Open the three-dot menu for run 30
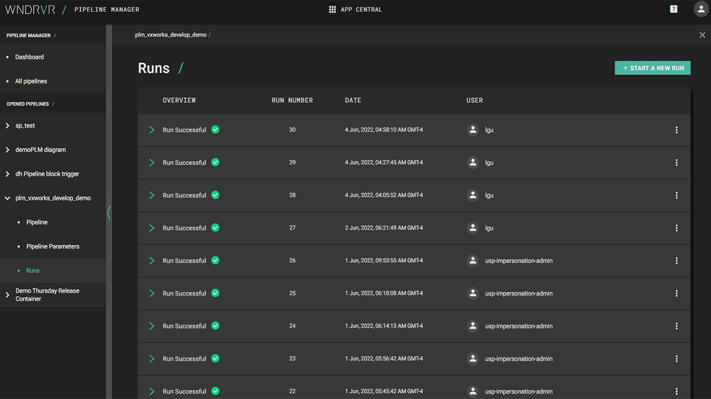 [x=677, y=130]
